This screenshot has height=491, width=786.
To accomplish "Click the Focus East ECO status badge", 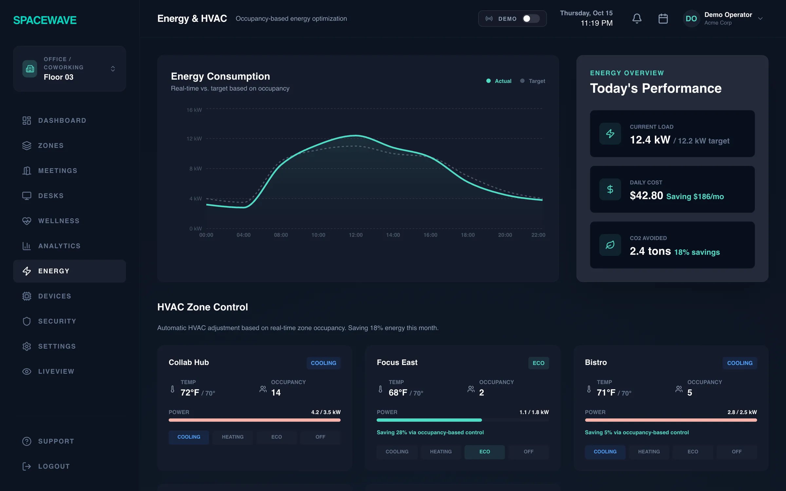I will pyautogui.click(x=538, y=363).
